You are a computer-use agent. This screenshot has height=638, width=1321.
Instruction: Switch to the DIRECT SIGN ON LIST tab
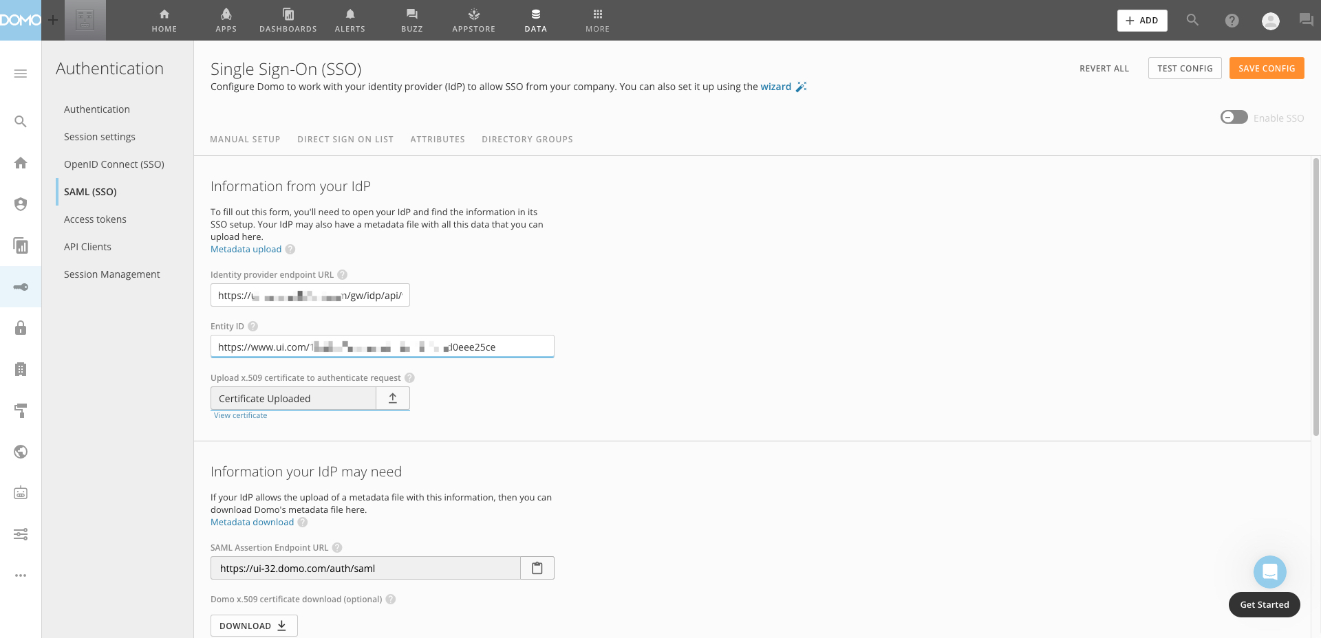pyautogui.click(x=345, y=139)
